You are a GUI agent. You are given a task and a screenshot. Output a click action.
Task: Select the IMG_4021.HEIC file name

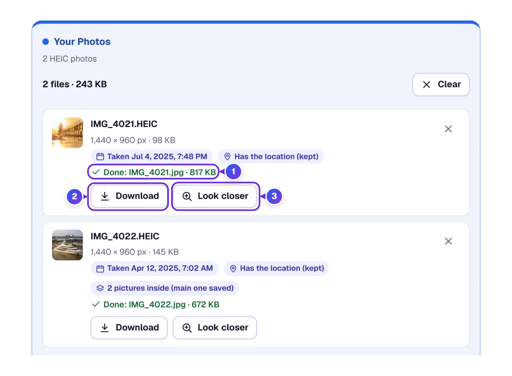[x=124, y=124]
